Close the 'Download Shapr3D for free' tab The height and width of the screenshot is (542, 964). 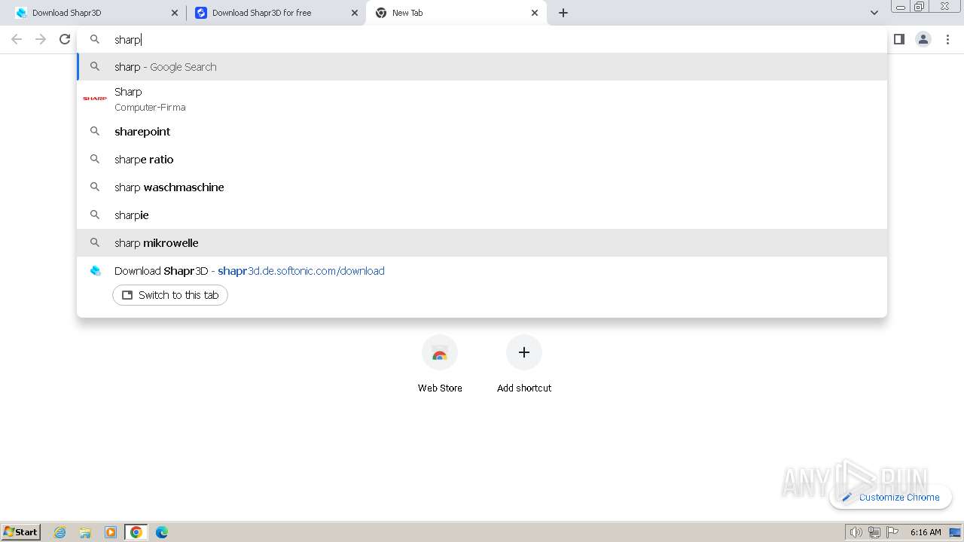pyautogui.click(x=355, y=13)
